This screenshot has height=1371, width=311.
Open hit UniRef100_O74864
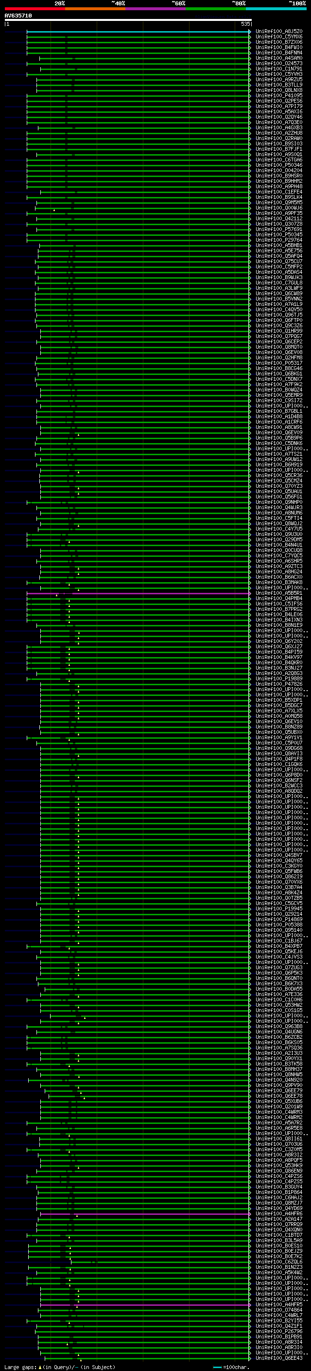pyautogui.click(x=279, y=1310)
